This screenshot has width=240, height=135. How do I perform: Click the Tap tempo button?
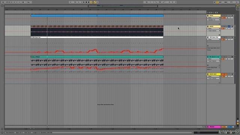point(3,2)
